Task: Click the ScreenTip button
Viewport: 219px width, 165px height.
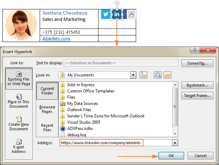Action: coord(197,63)
